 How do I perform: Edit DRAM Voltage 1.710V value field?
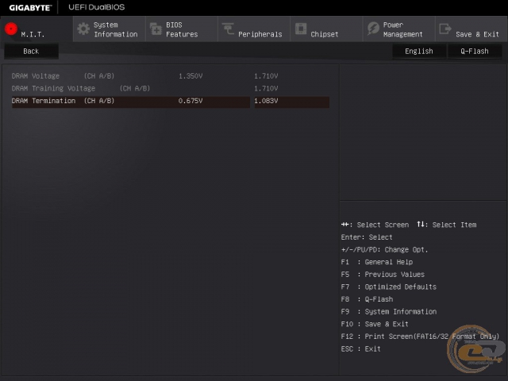(x=291, y=76)
